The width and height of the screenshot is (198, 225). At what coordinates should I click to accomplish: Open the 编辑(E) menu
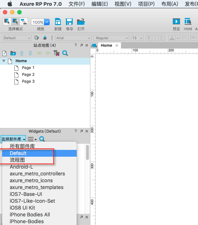(x=100, y=4)
